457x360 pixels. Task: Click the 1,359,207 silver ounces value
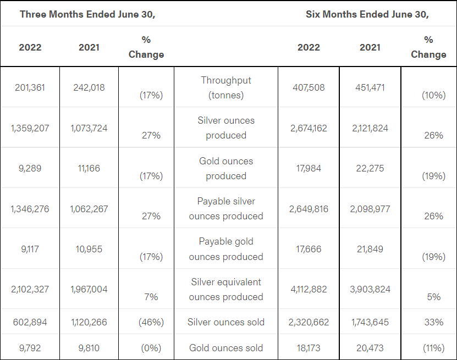point(30,128)
